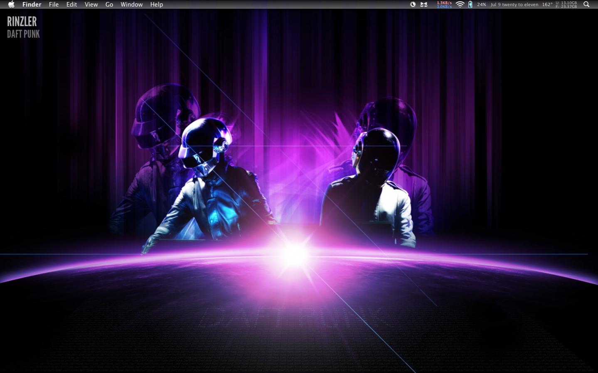This screenshot has width=598, height=373.
Task: Click the 'Jul 9 twenty to eleven' clock
Action: pos(514,5)
